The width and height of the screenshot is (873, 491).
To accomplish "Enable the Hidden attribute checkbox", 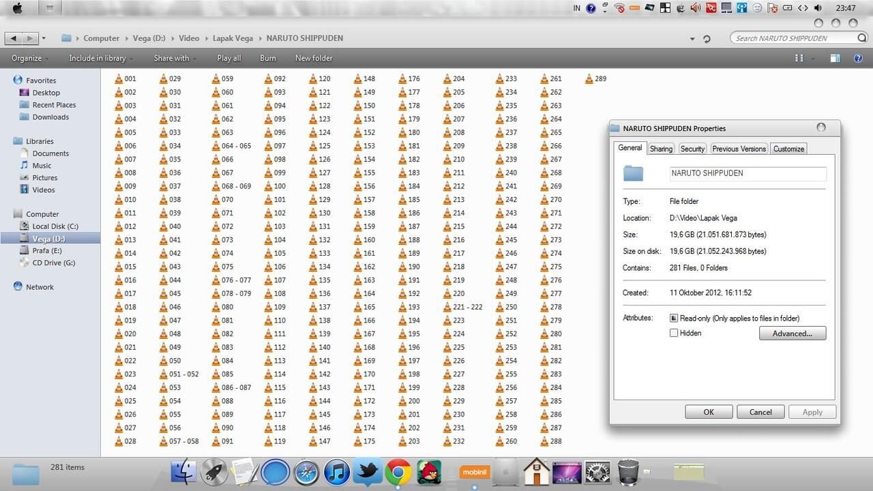I will tap(674, 333).
